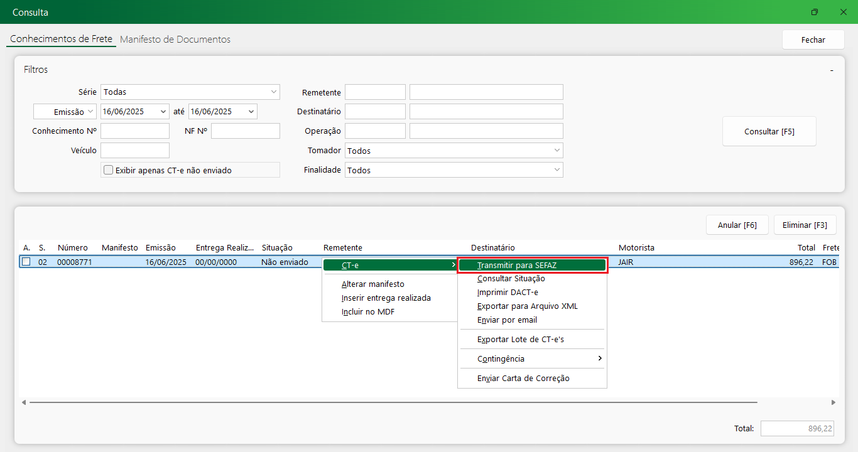Click the Entrega Realiz... column header
The image size is (858, 452).
tap(225, 248)
